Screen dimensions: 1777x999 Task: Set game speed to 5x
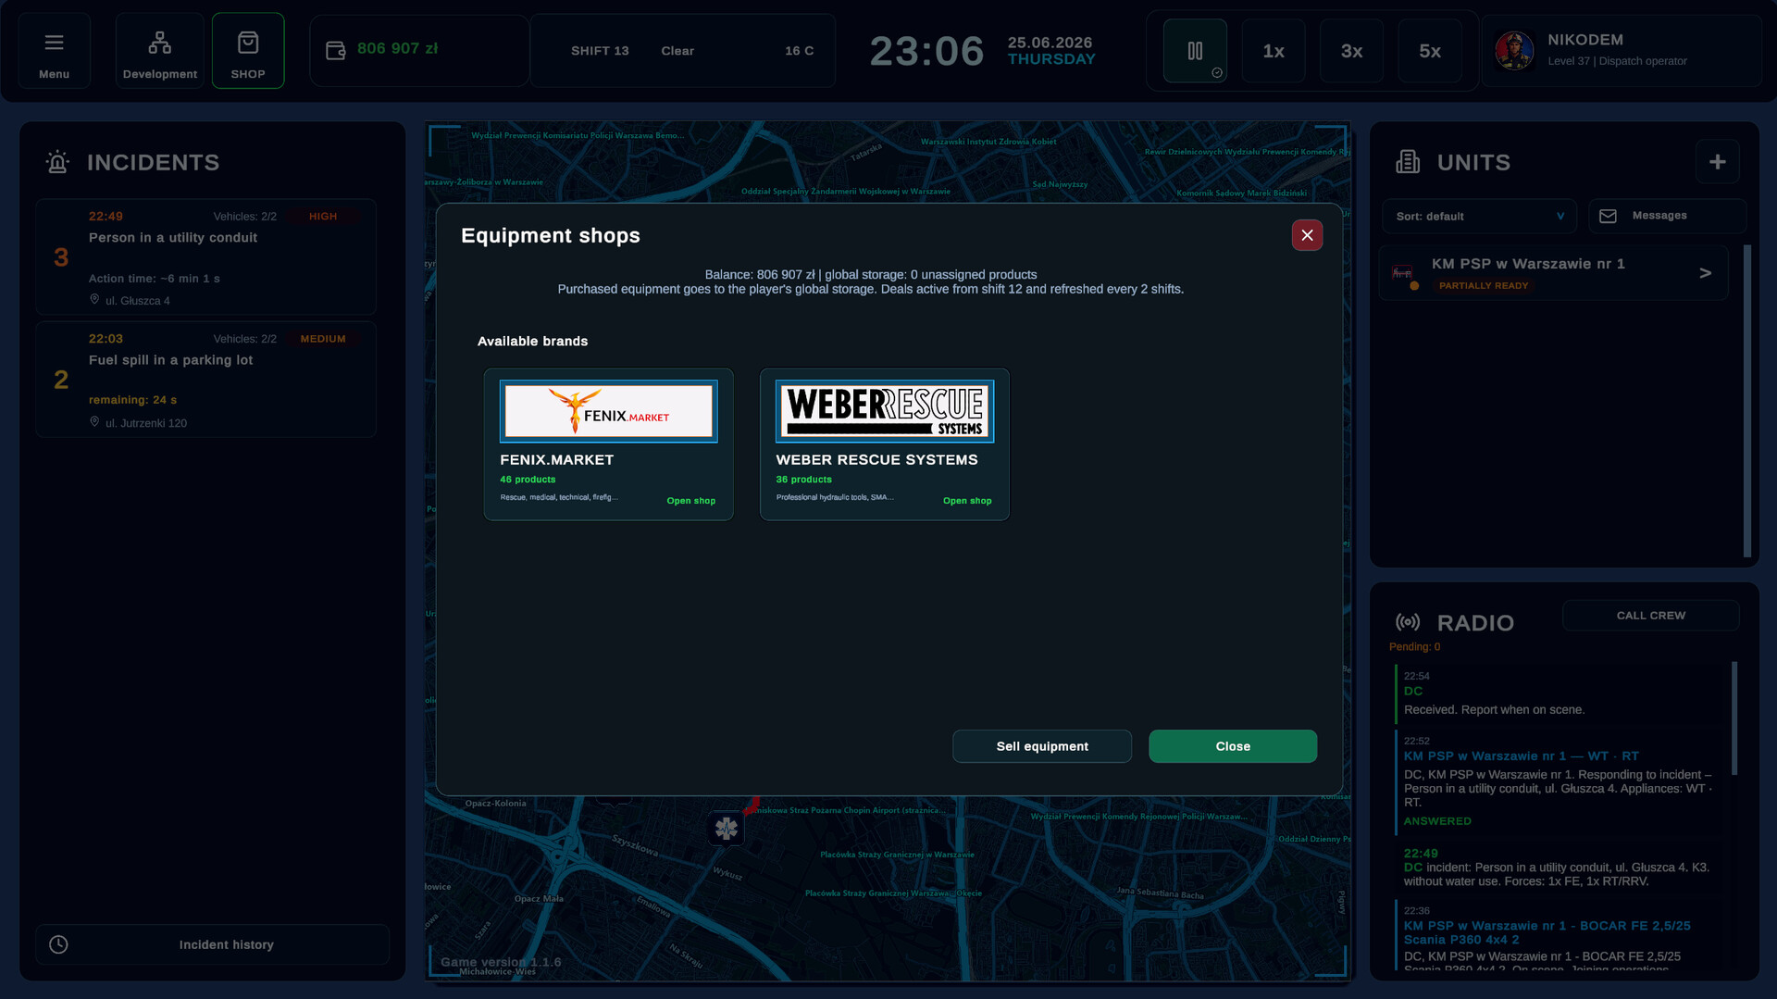point(1430,51)
